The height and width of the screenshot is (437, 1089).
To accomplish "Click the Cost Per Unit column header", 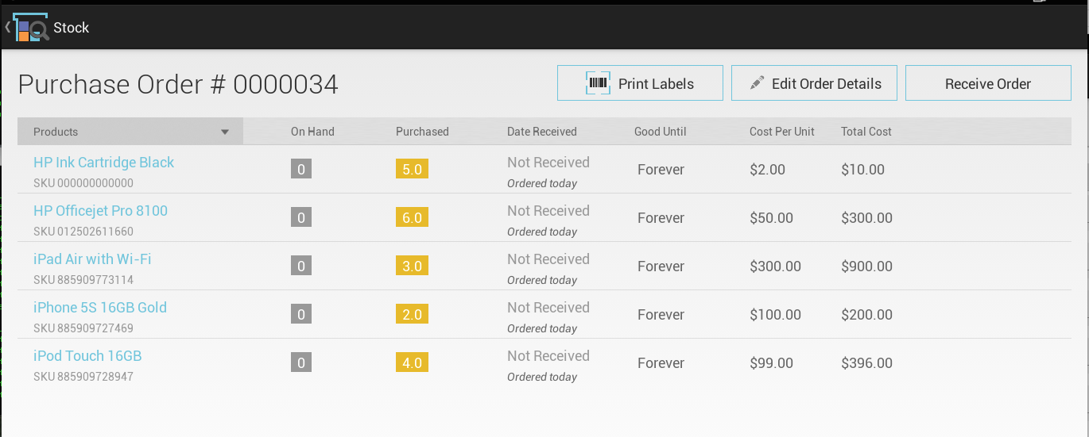I will pos(782,132).
